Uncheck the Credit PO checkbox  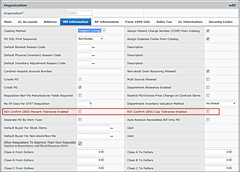coord(80,88)
